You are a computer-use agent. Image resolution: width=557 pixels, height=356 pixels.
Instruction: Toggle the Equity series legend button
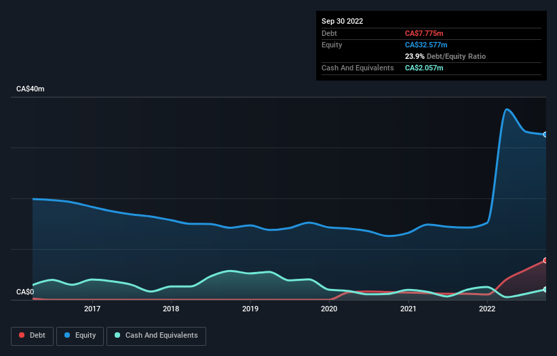tap(80, 336)
